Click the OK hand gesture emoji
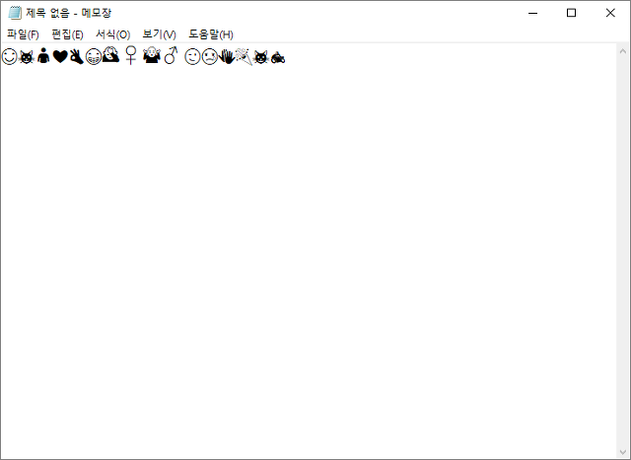631x460 pixels. point(77,57)
